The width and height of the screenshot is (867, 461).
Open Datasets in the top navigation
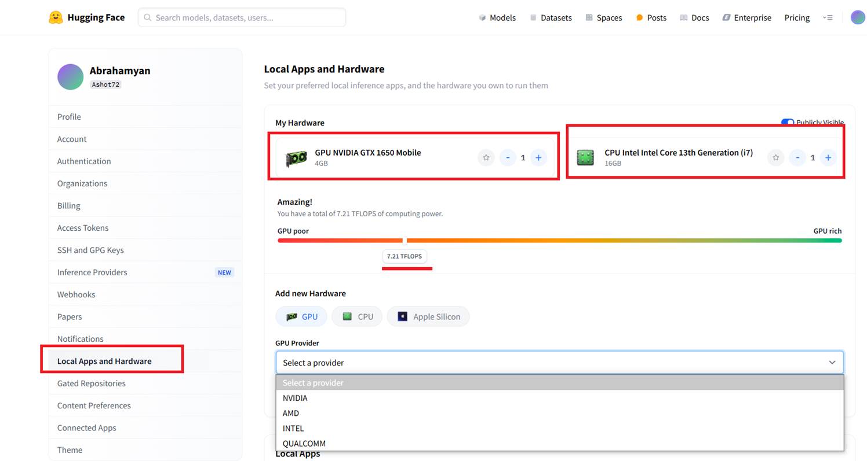coord(551,17)
